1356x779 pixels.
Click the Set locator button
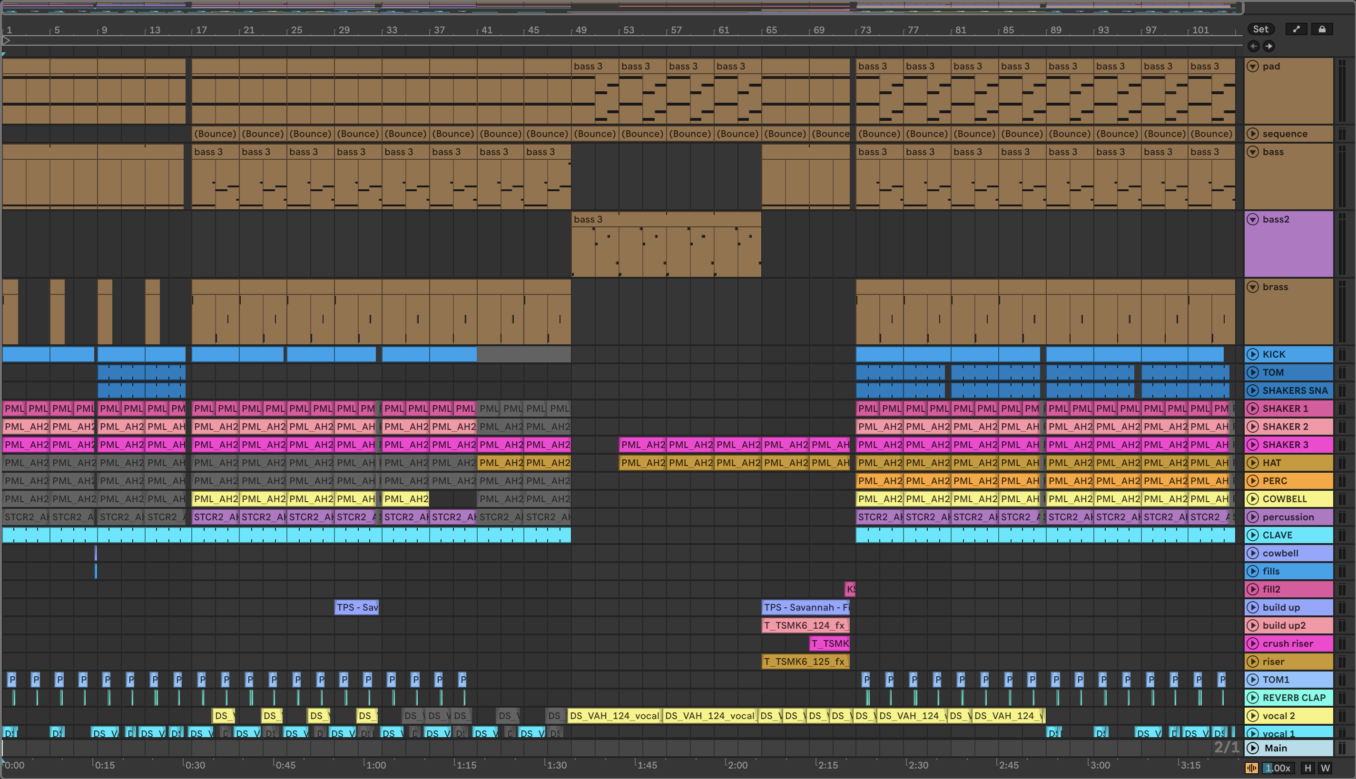(x=1260, y=29)
